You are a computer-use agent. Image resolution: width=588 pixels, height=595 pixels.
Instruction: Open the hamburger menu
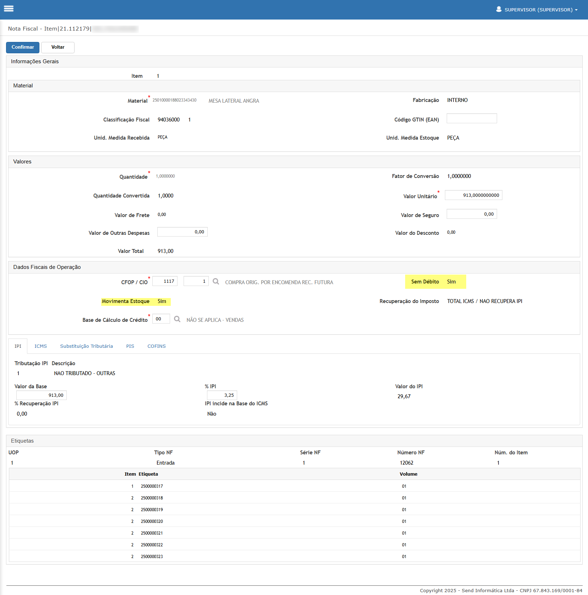pos(9,9)
